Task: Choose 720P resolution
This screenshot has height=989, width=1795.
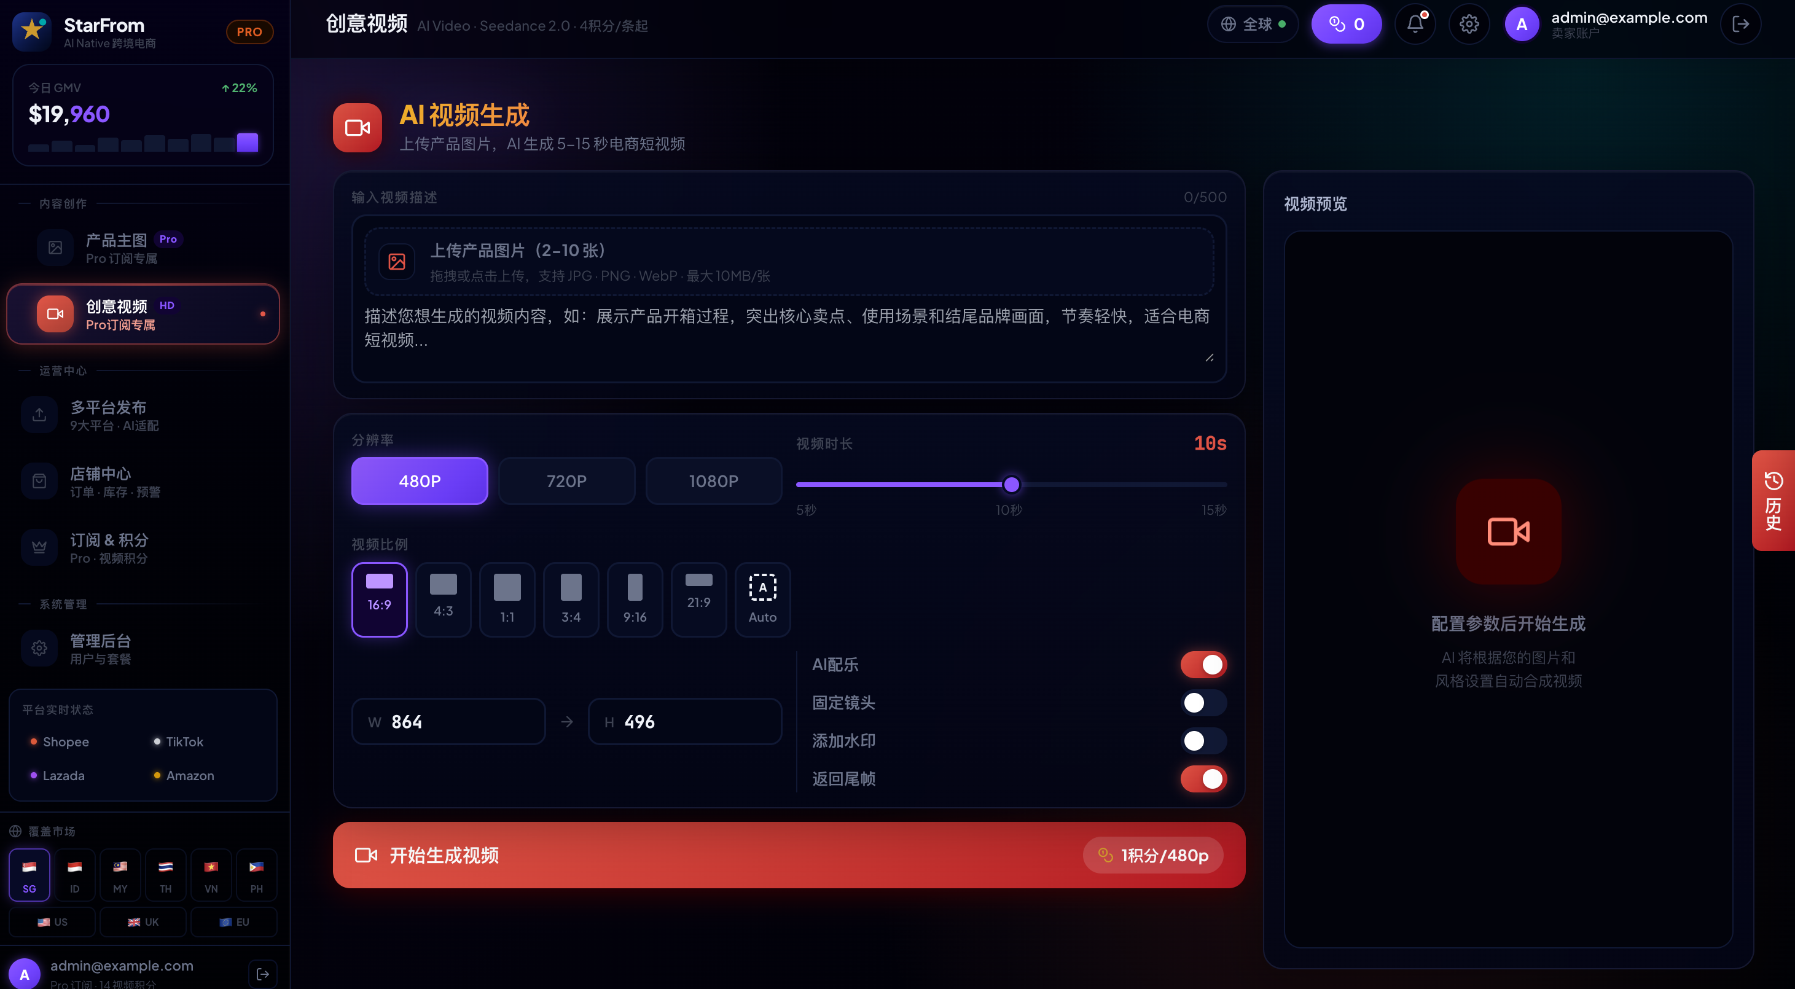Action: (x=566, y=481)
